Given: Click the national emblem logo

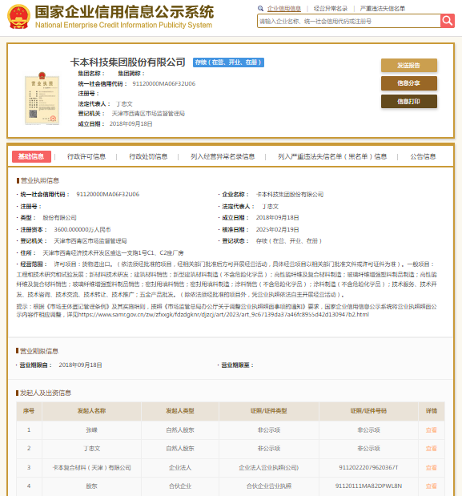Looking at the screenshot, I should [x=18, y=17].
